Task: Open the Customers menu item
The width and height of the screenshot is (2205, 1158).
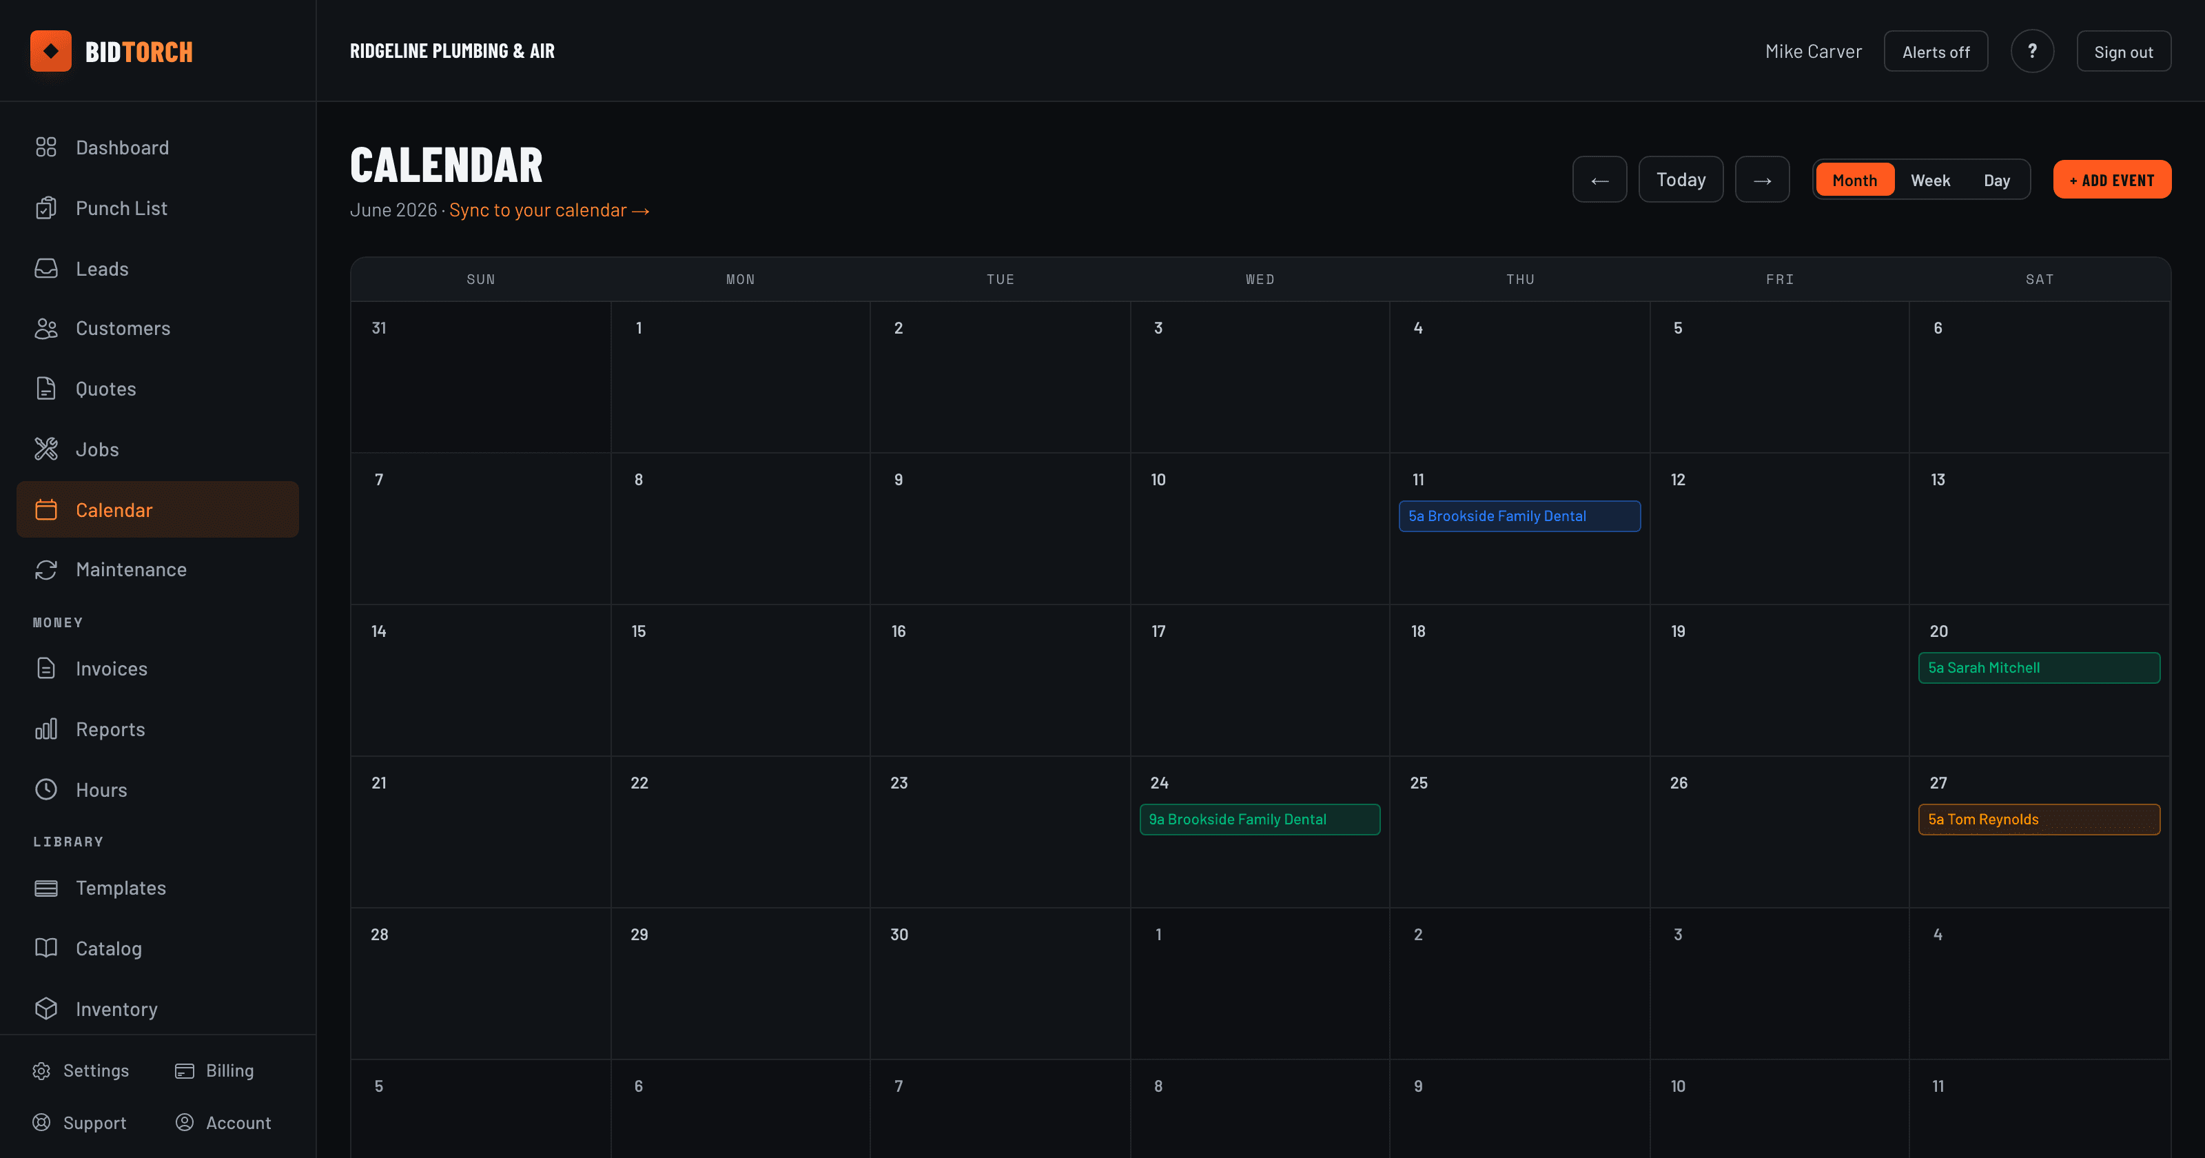Action: point(158,328)
